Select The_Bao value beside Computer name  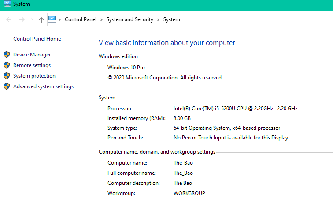(x=183, y=163)
